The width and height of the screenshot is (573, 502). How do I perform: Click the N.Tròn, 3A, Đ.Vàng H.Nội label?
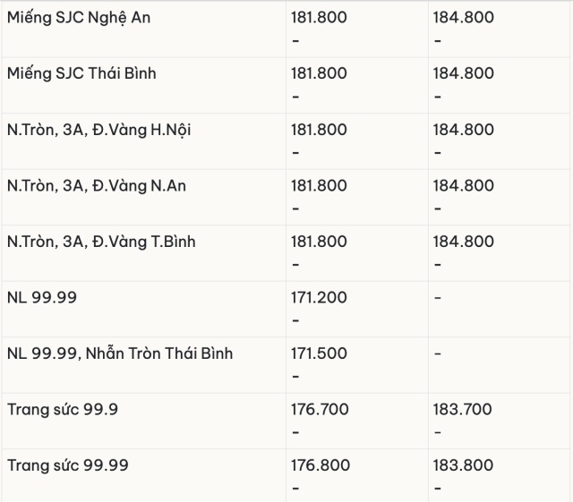[x=98, y=130]
